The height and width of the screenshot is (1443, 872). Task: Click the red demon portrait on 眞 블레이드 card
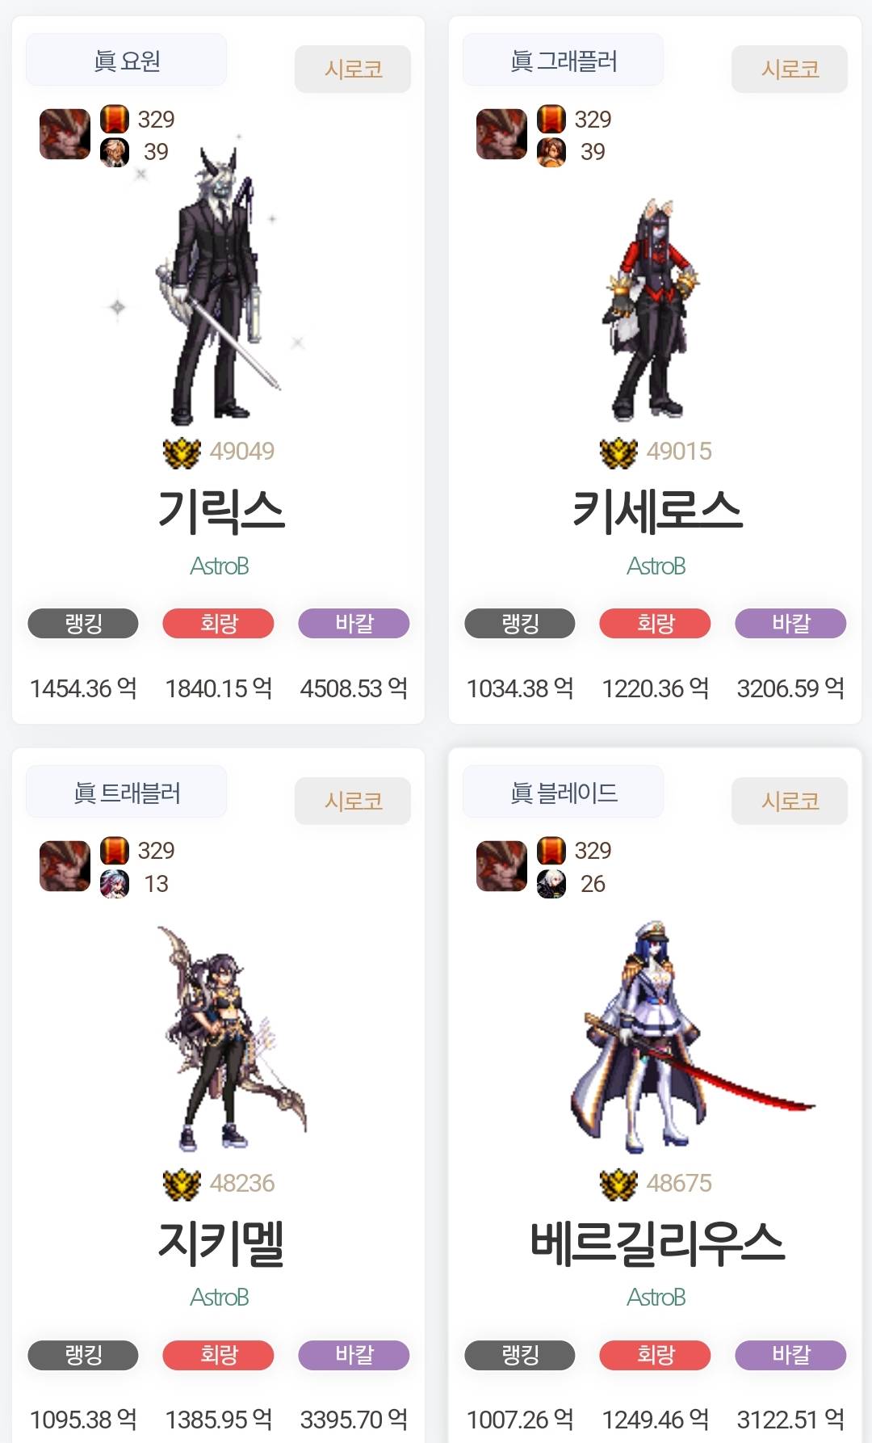501,866
